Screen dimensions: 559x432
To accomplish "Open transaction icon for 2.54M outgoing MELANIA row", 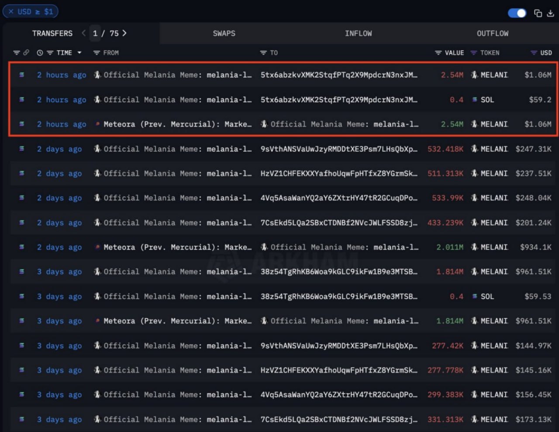I will (x=22, y=75).
